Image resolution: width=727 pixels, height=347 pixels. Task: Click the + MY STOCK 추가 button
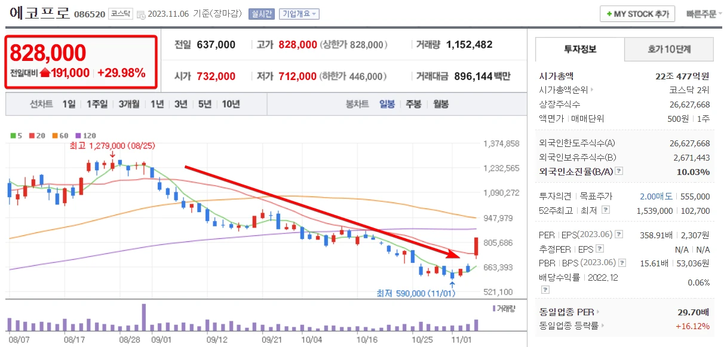(637, 13)
